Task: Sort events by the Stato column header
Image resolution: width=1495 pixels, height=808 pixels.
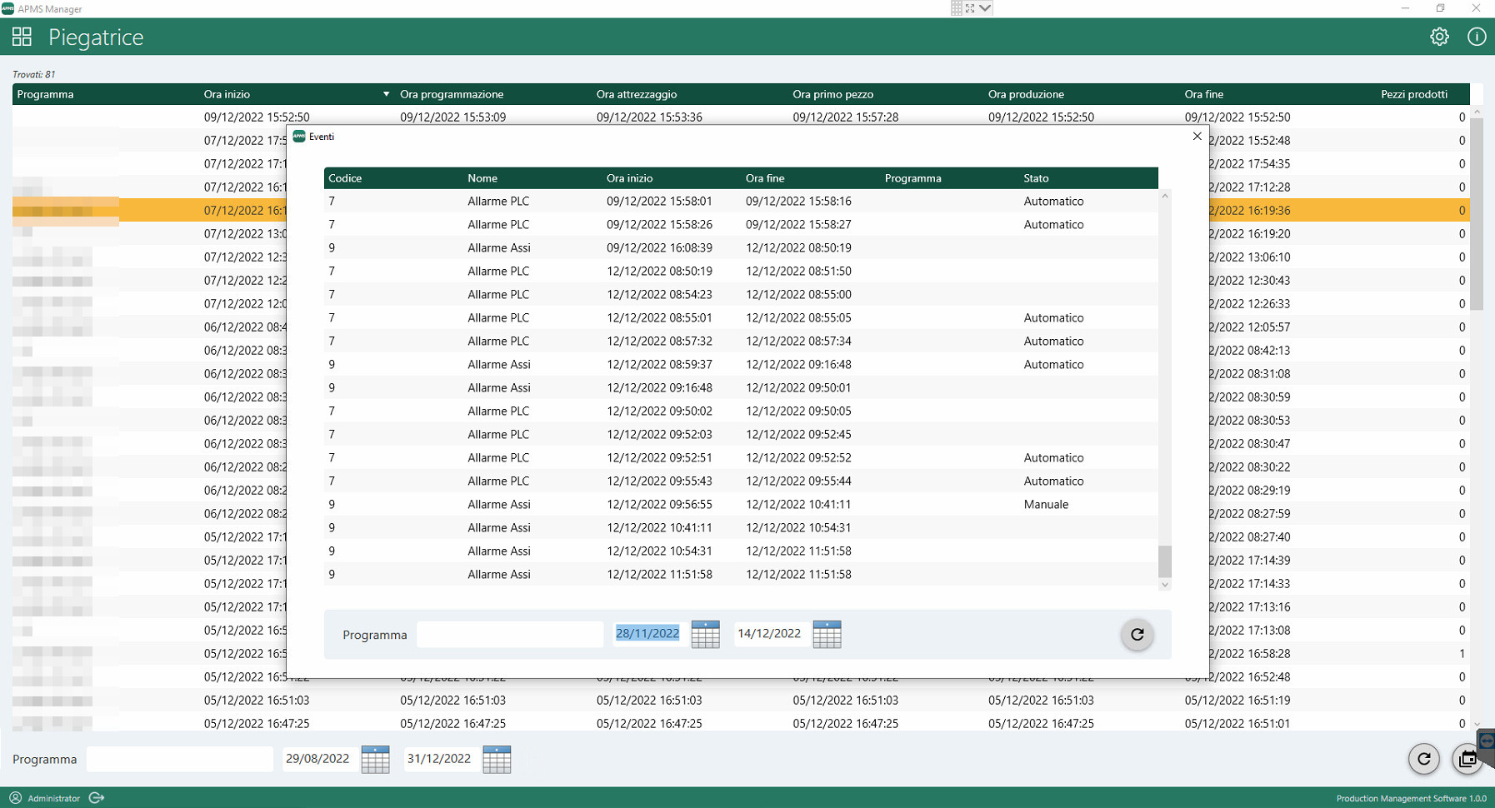Action: [1036, 178]
